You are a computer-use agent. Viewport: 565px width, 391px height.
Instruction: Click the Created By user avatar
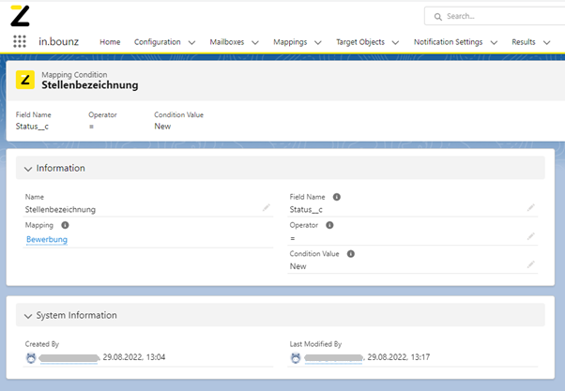click(x=31, y=357)
